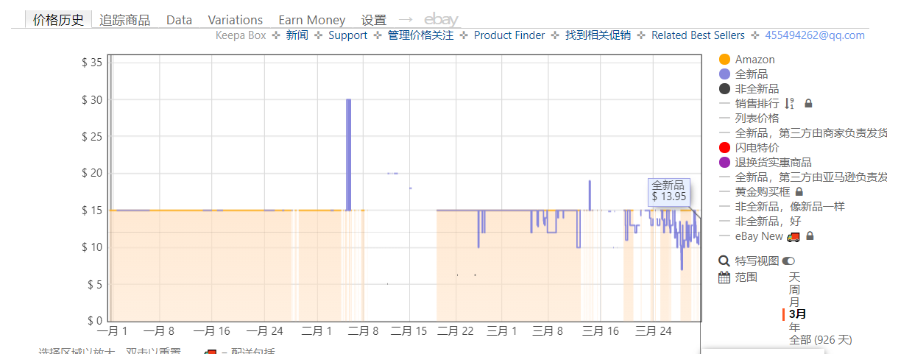Open the 价格历史 tab
This screenshot has width=912, height=354.
tap(59, 20)
